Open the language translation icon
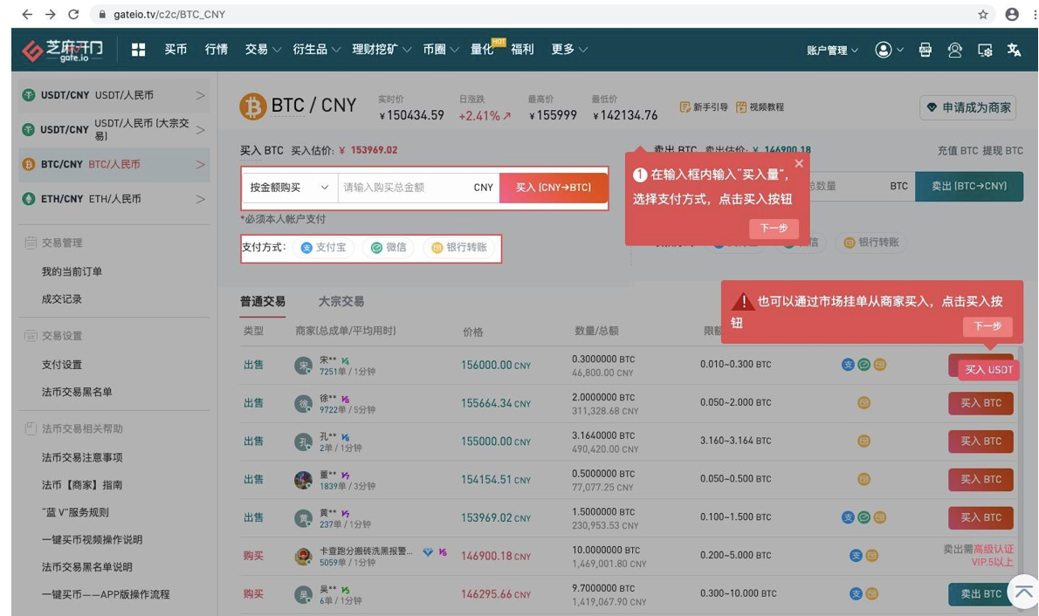Image resolution: width=1039 pixels, height=616 pixels. coord(1015,50)
